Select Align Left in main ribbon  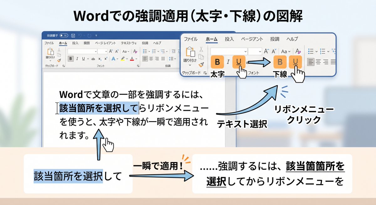[145, 59]
